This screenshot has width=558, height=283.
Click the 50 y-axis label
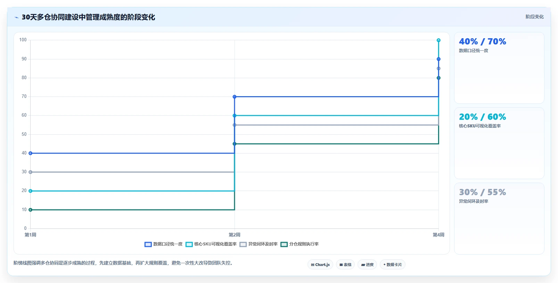[24, 134]
